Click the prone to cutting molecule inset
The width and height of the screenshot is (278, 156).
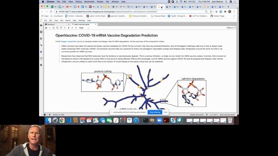pos(103,82)
